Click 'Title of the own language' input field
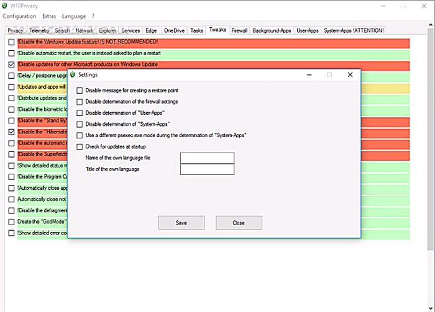 click(207, 169)
